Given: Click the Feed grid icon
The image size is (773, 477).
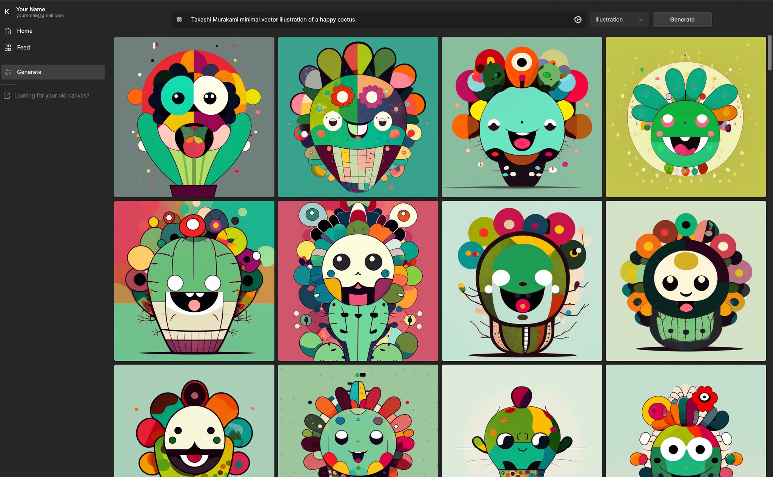Looking at the screenshot, I should tap(8, 48).
